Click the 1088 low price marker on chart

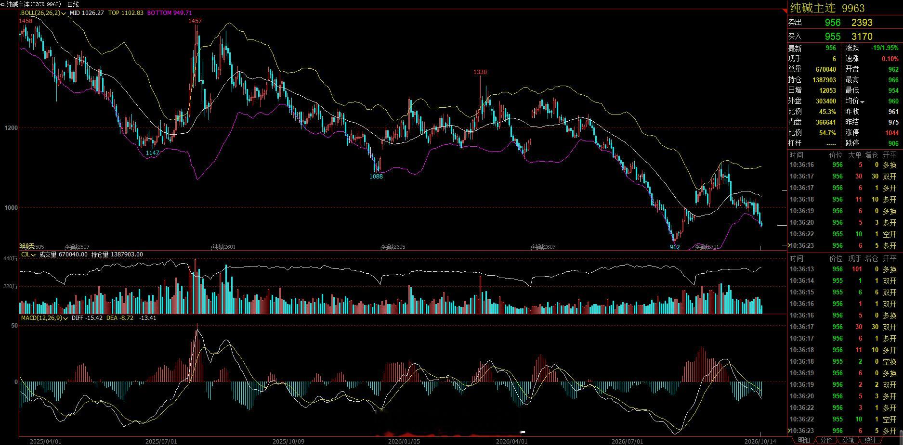point(376,177)
